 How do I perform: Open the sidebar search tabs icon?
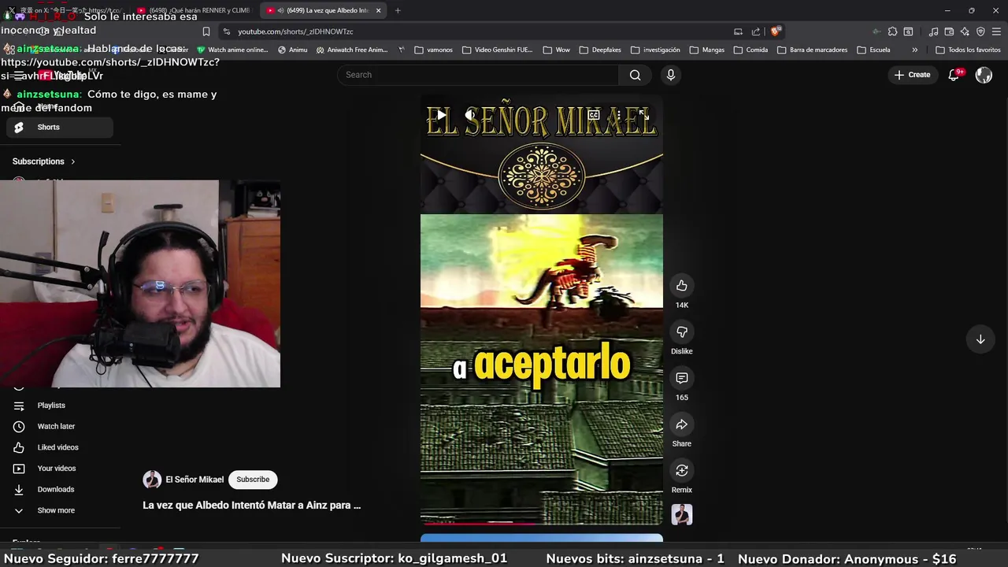(x=908, y=31)
